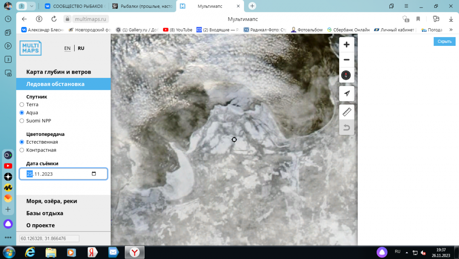Reset map orientation with compass icon
Image resolution: width=459 pixels, height=259 pixels.
[x=347, y=75]
